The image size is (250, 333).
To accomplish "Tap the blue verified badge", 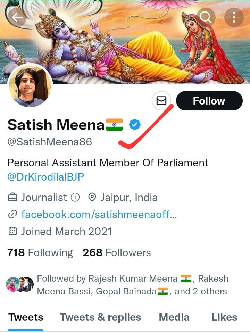I will point(135,124).
